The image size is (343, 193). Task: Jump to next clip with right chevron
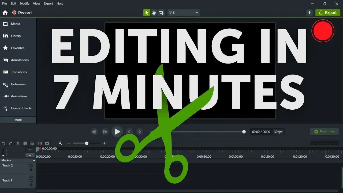click(x=139, y=132)
